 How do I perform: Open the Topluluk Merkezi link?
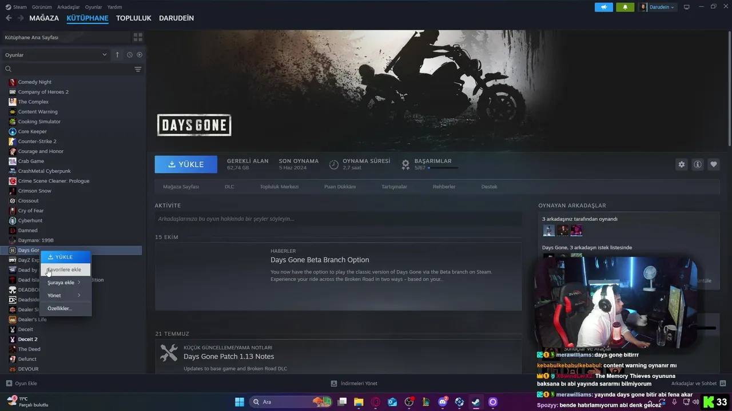pos(279,187)
